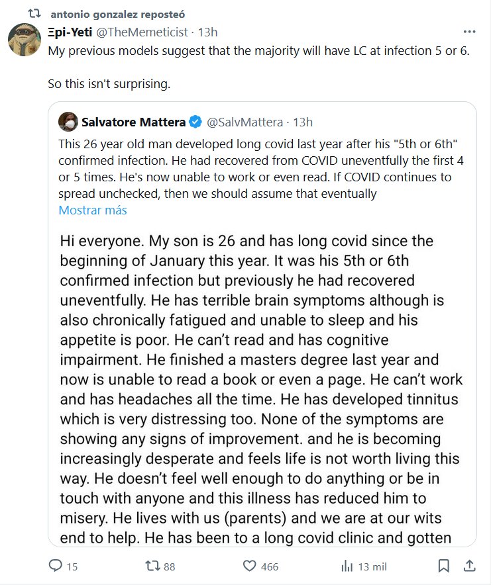
Task: View analytics via the 13 mil views icon
Action: [x=347, y=566]
